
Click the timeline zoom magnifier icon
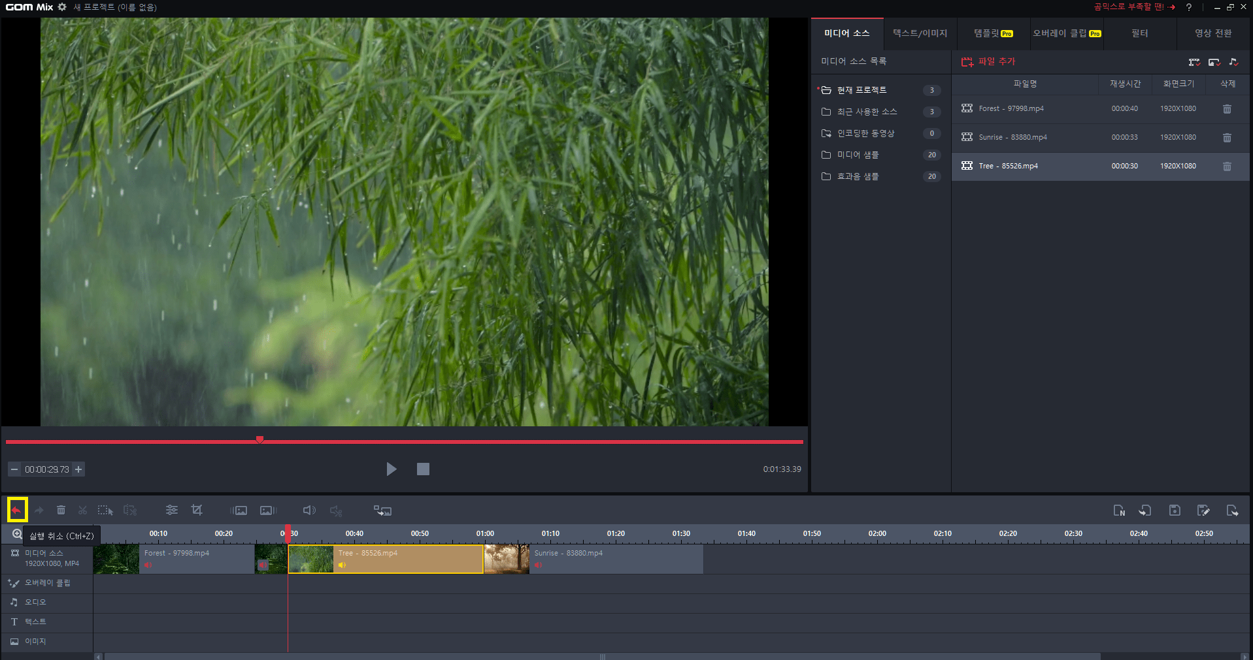click(x=17, y=534)
